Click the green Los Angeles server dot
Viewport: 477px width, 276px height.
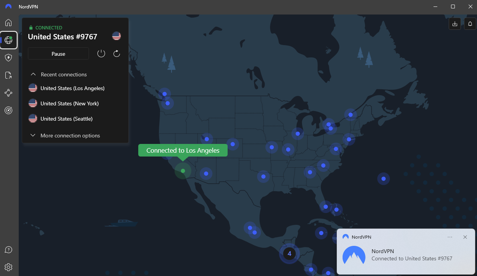183,171
